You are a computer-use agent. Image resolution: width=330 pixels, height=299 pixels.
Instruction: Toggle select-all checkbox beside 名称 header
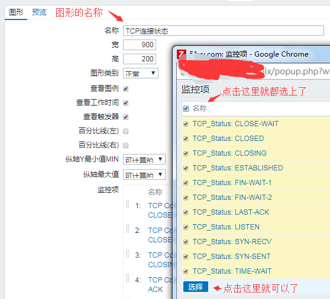[x=186, y=109]
